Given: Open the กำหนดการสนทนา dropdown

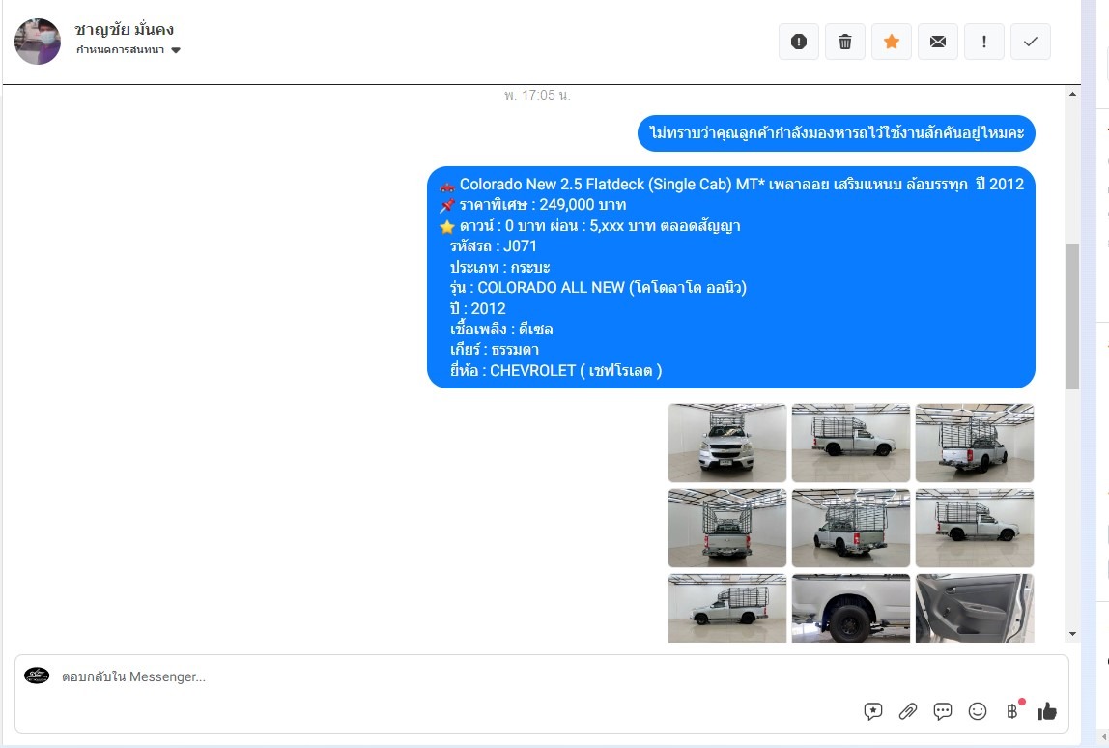Looking at the screenshot, I should [x=128, y=49].
